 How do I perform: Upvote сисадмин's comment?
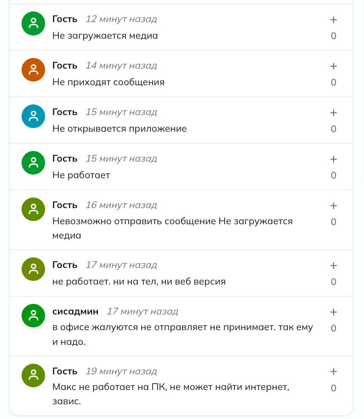(334, 312)
